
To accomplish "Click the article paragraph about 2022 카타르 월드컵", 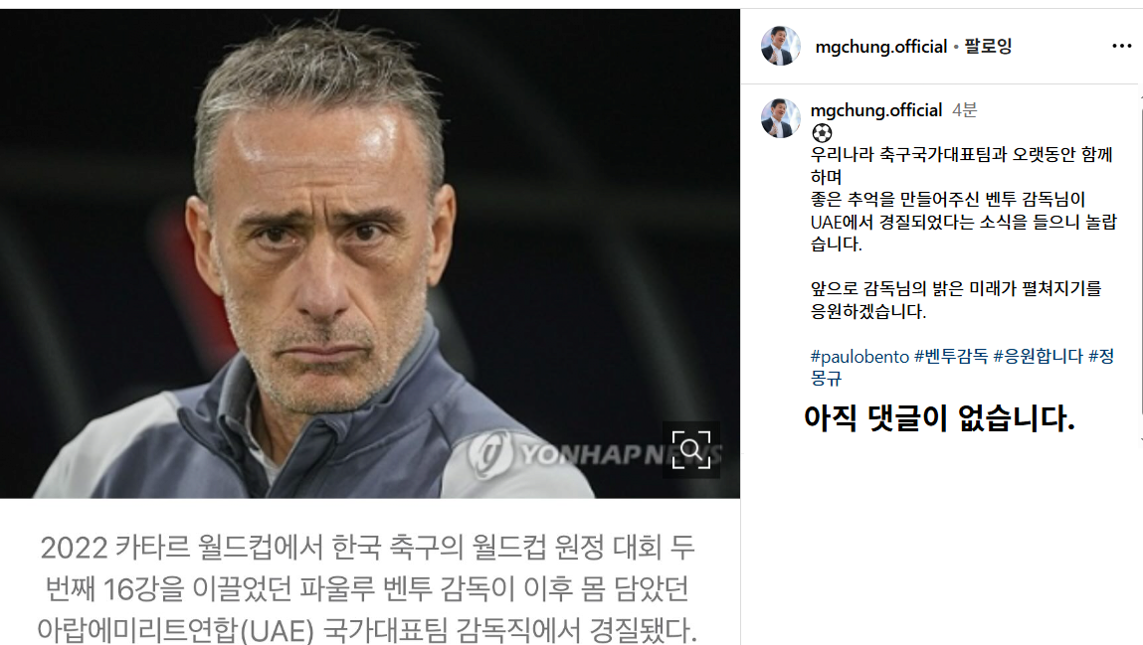I will tap(368, 588).
